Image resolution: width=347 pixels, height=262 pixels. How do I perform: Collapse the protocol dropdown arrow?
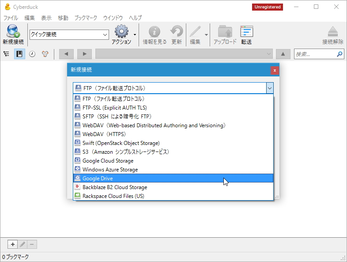coord(270,88)
